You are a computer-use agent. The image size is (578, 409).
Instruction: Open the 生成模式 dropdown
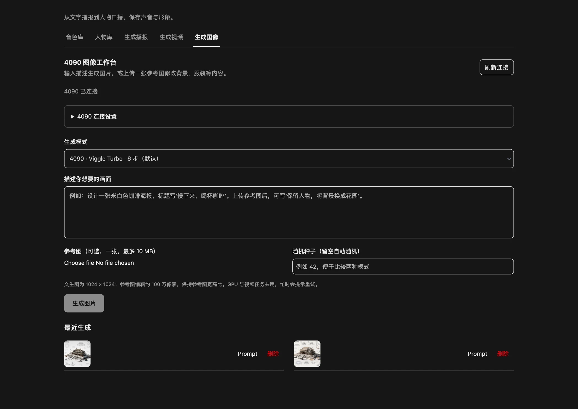[289, 159]
